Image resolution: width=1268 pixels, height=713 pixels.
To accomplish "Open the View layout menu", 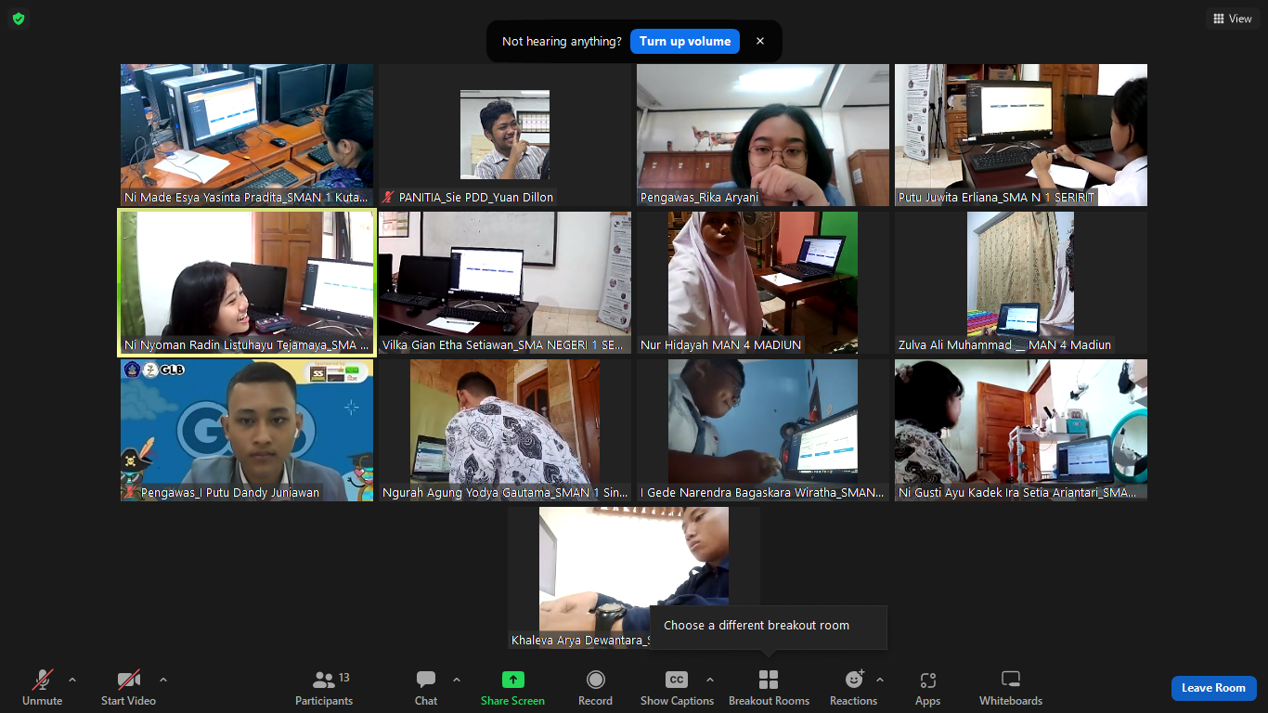I will (1233, 19).
